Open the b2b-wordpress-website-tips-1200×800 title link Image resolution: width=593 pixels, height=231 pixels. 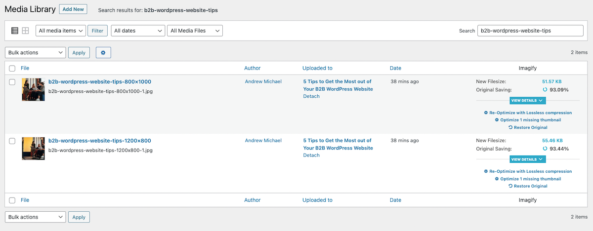click(x=100, y=141)
